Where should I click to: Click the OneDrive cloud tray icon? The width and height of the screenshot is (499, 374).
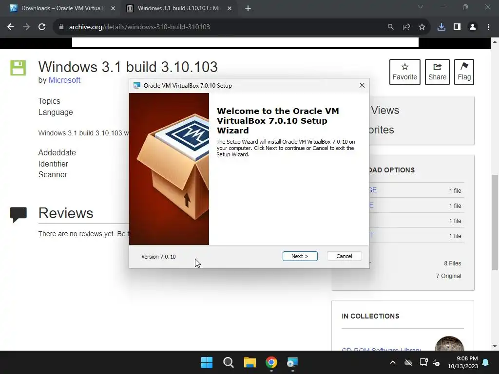coord(408,362)
